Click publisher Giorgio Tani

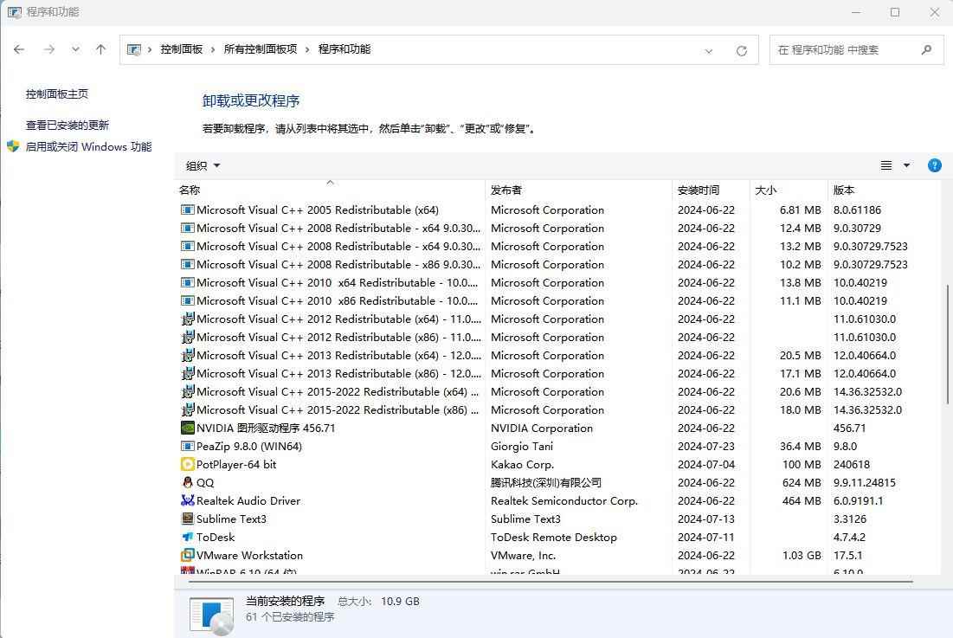(x=522, y=446)
